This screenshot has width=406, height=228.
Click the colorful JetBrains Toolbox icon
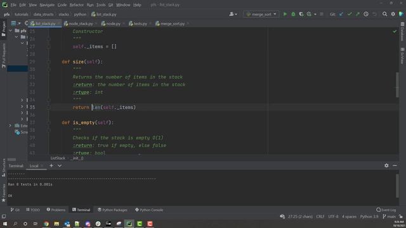coord(402,14)
